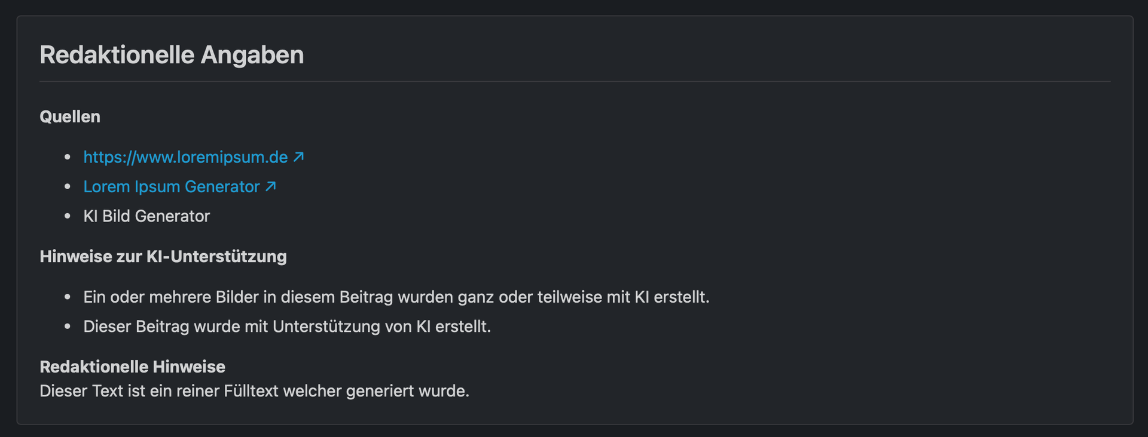Click the sentence about images created with KI
This screenshot has width=1148, height=437.
pyautogui.click(x=396, y=297)
